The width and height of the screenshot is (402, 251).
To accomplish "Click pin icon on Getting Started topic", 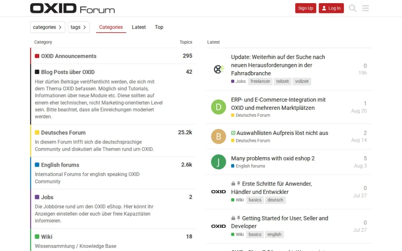I will [x=239, y=218].
